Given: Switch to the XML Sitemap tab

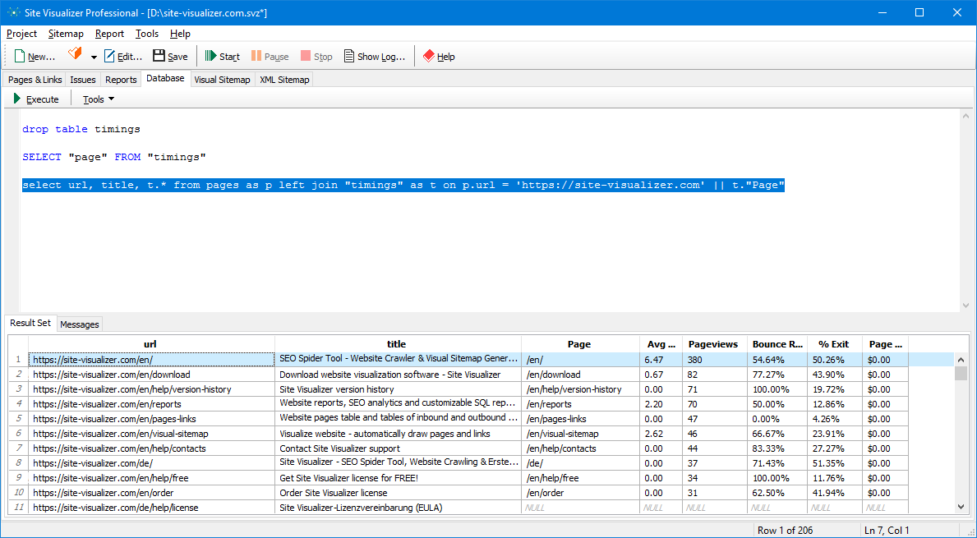Looking at the screenshot, I should point(284,80).
